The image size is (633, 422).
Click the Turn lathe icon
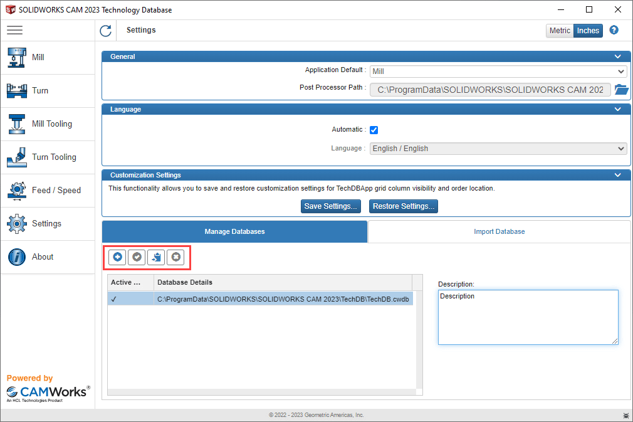[16, 90]
